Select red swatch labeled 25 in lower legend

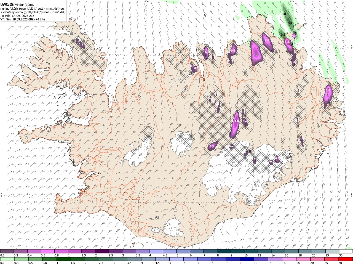[331, 259]
